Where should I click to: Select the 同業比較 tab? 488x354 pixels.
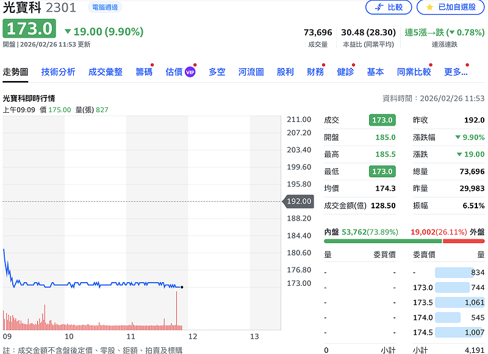(x=414, y=72)
